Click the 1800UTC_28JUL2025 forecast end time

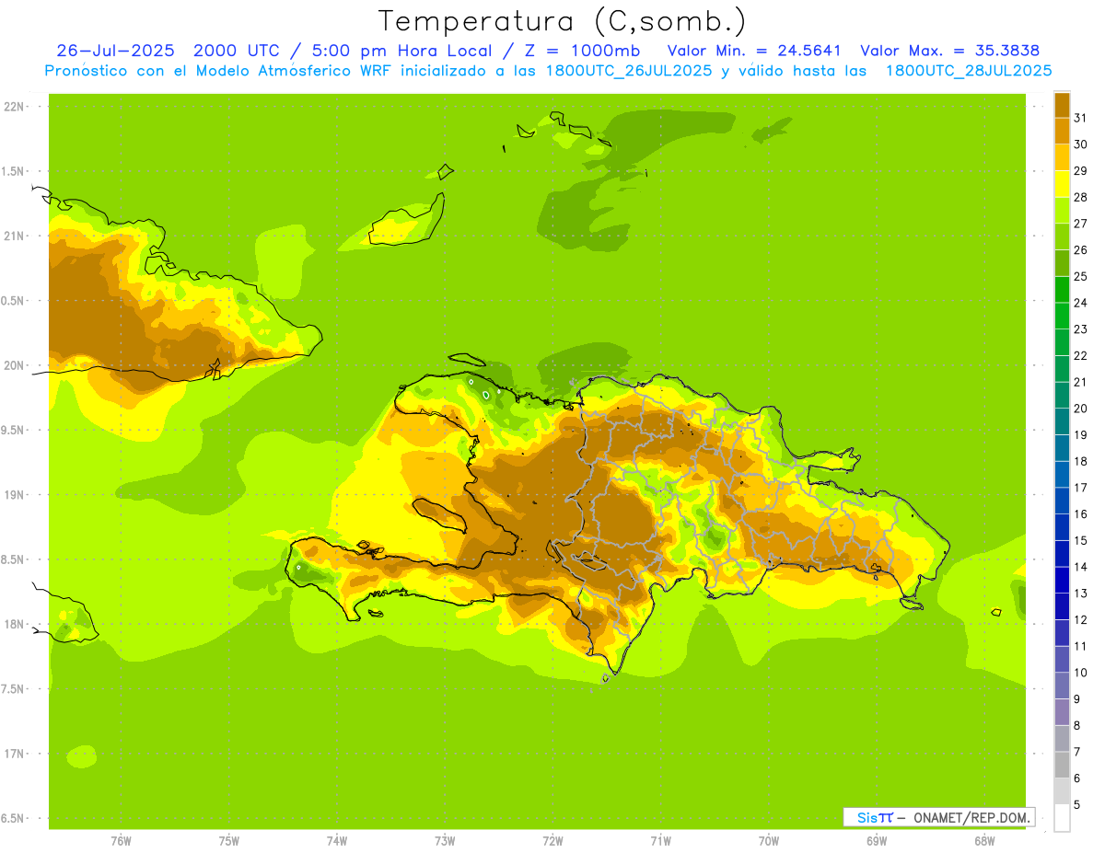point(969,71)
